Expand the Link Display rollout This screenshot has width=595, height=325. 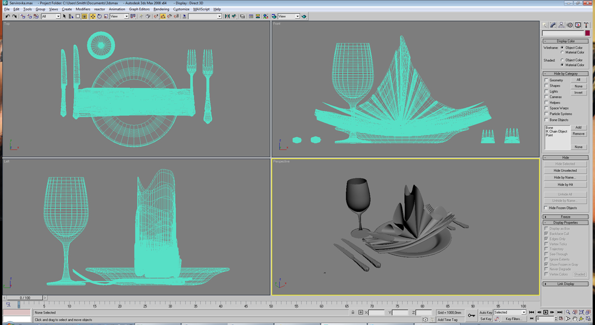point(565,284)
